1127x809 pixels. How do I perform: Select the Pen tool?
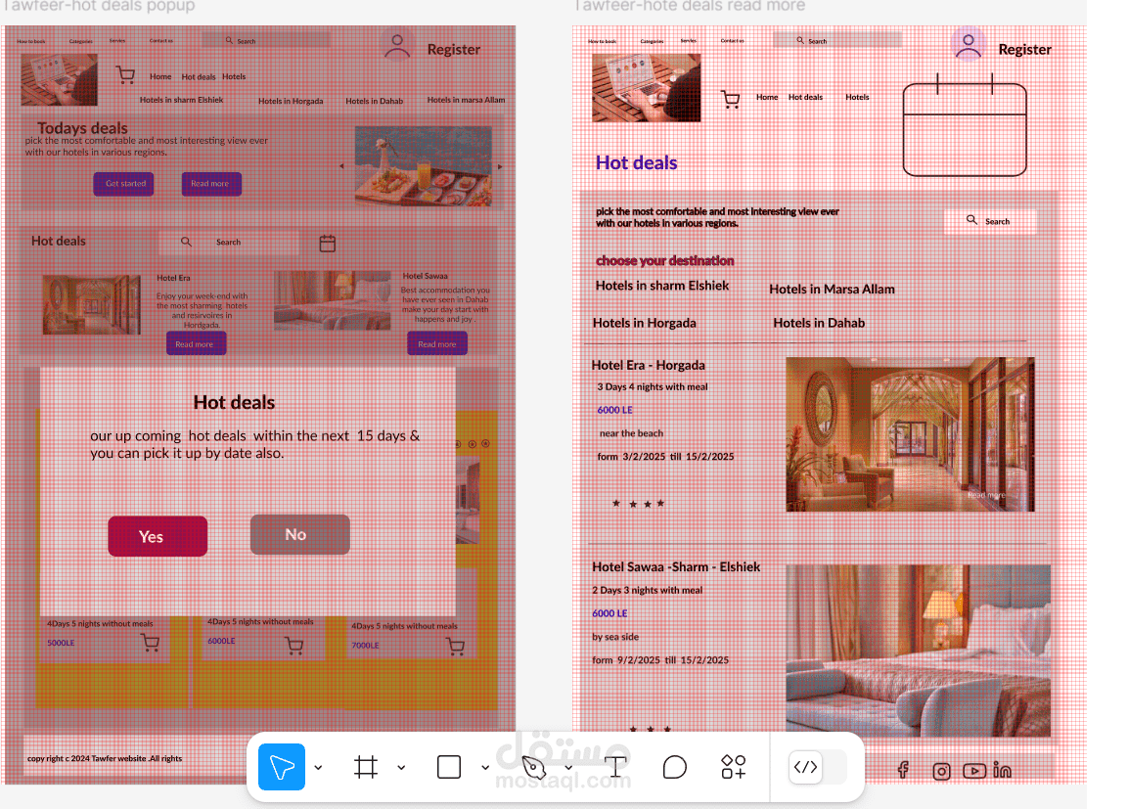point(533,767)
